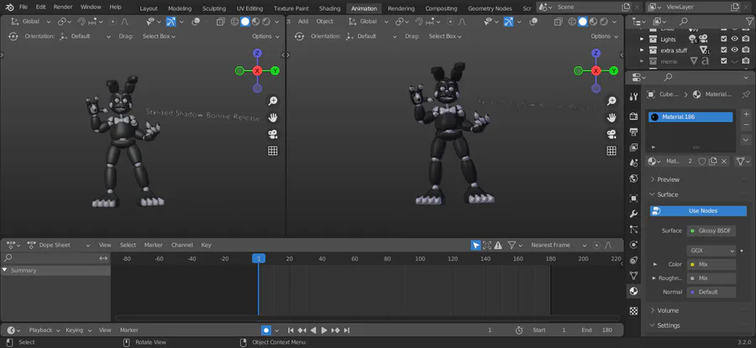Viewport: 756px width, 348px height.
Task: Hide Lights collection in viewport
Action: click(735, 39)
